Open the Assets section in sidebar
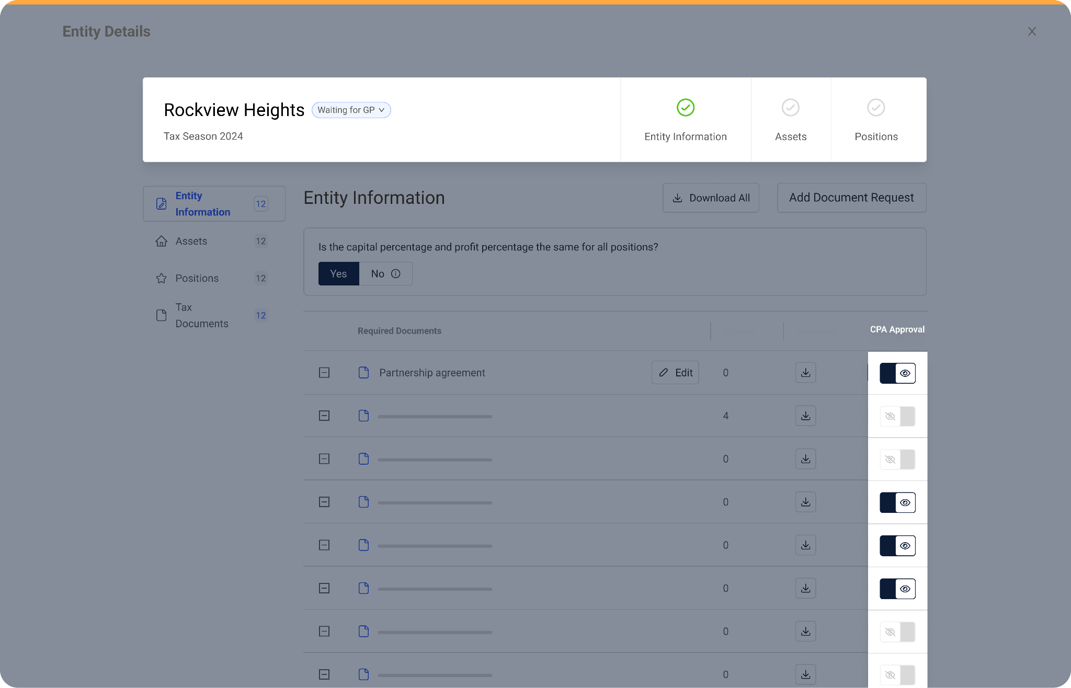 [x=191, y=241]
